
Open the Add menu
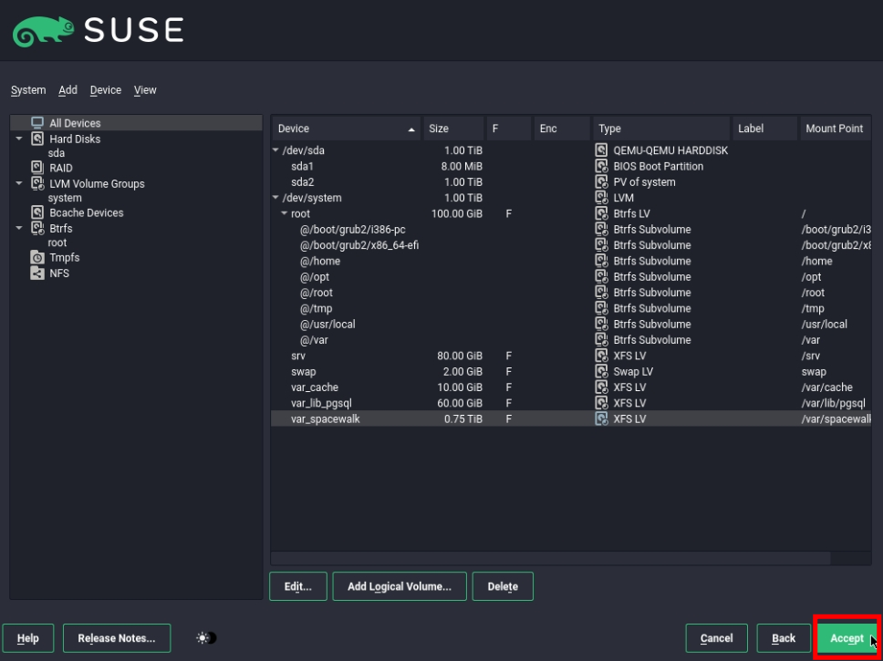pos(68,90)
